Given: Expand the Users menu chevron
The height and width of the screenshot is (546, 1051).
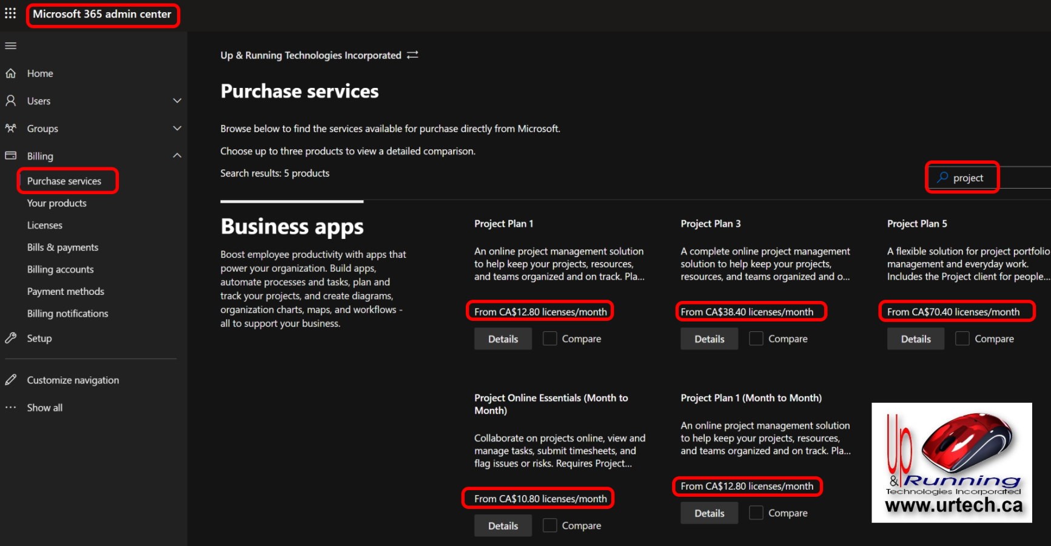Looking at the screenshot, I should (177, 101).
